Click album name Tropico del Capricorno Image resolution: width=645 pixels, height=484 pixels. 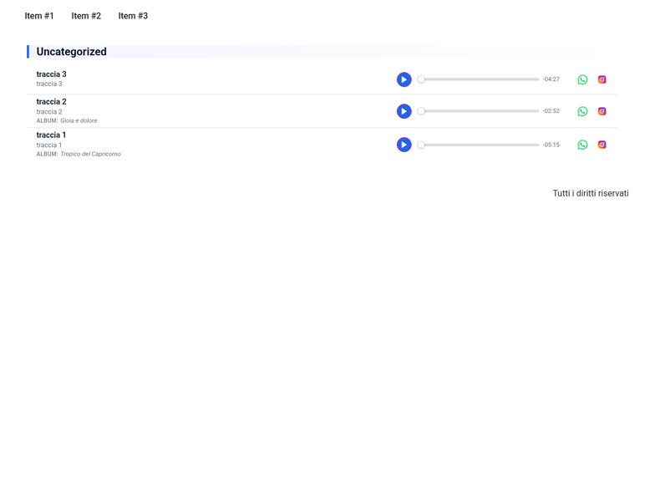90,154
